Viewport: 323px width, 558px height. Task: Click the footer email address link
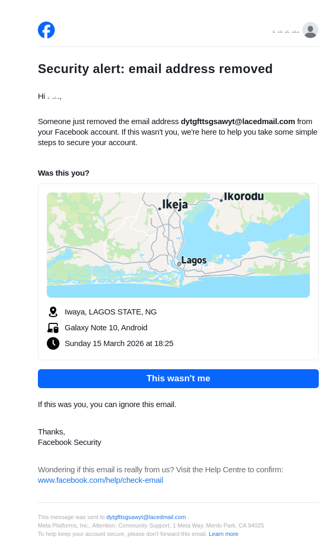(x=146, y=517)
